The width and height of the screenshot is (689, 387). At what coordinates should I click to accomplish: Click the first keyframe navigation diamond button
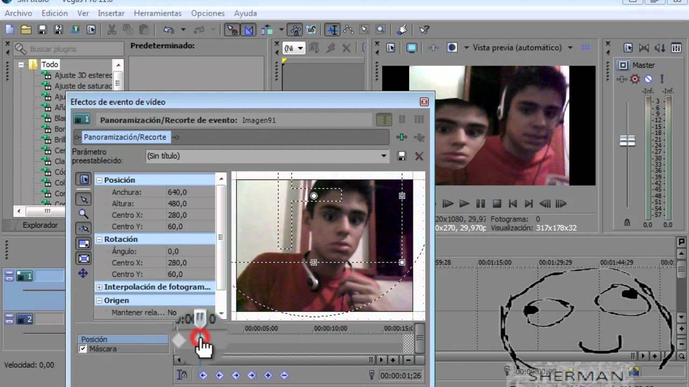click(203, 375)
